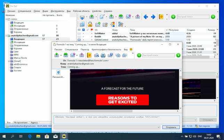This screenshot has height=140, width=224.
Task: Open dropdown arrow next to new message icon
Action: 106,17
